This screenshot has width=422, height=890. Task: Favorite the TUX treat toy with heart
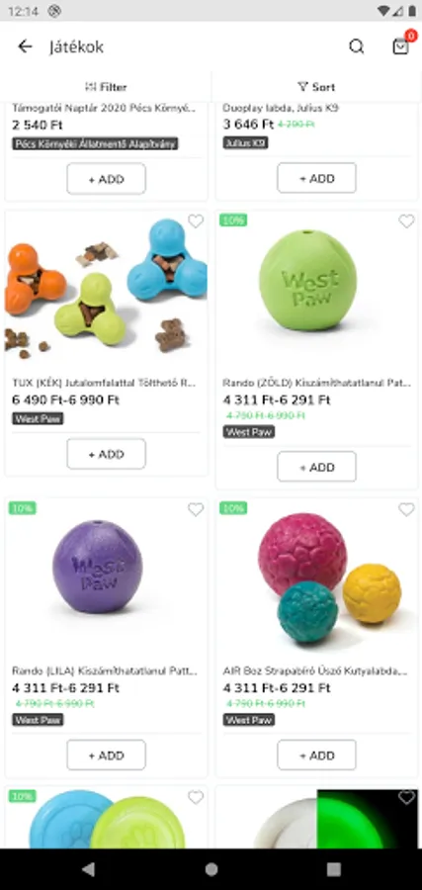click(x=196, y=222)
